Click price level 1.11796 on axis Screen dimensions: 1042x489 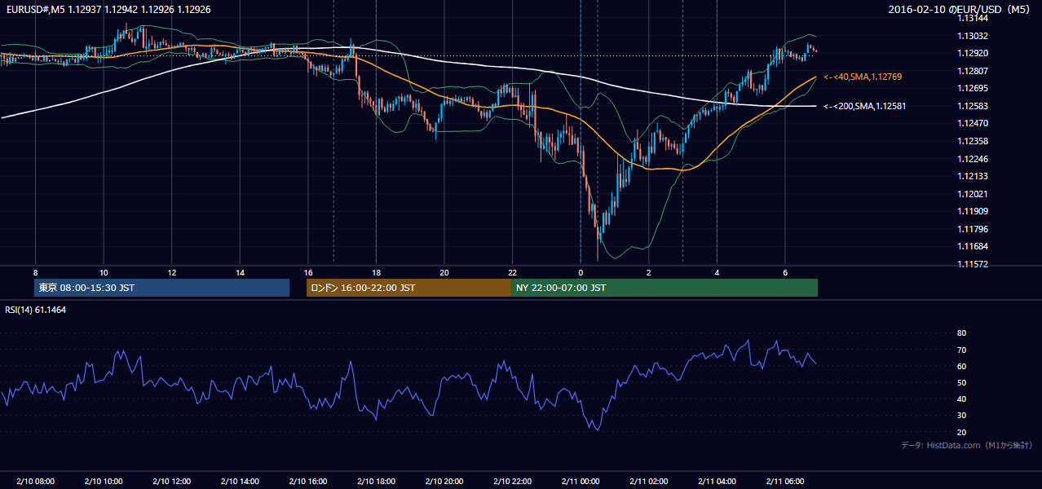(x=973, y=229)
